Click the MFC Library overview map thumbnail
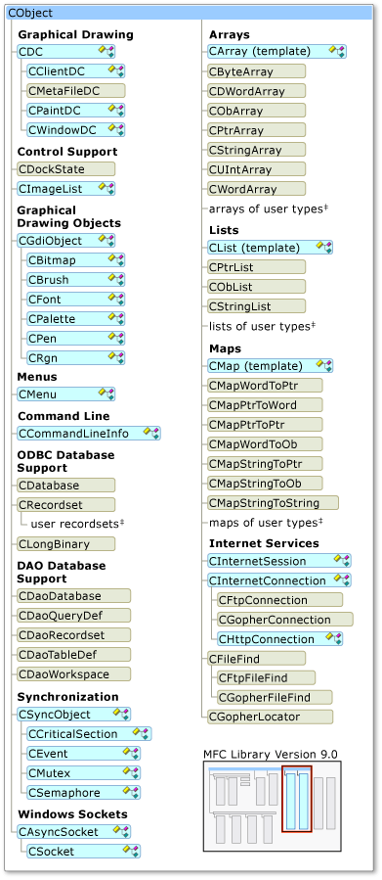 (272, 806)
